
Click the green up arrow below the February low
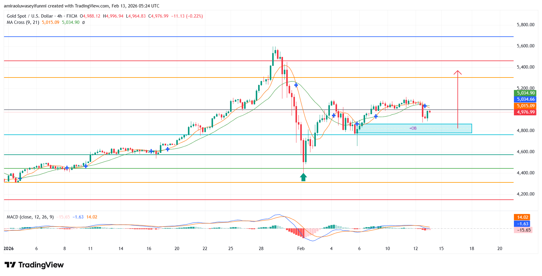[303, 177]
